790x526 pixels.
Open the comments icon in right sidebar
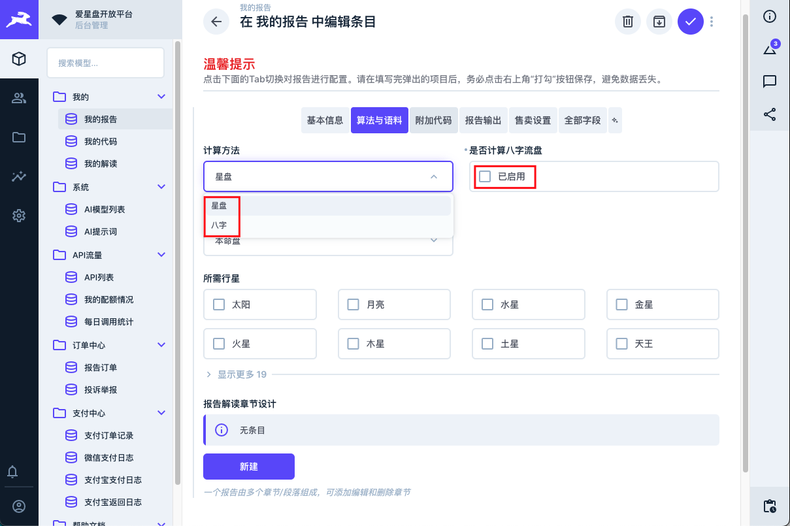click(x=770, y=82)
